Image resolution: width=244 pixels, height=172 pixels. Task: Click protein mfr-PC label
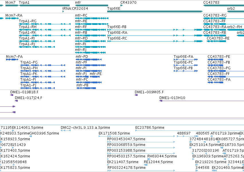(82, 80)
